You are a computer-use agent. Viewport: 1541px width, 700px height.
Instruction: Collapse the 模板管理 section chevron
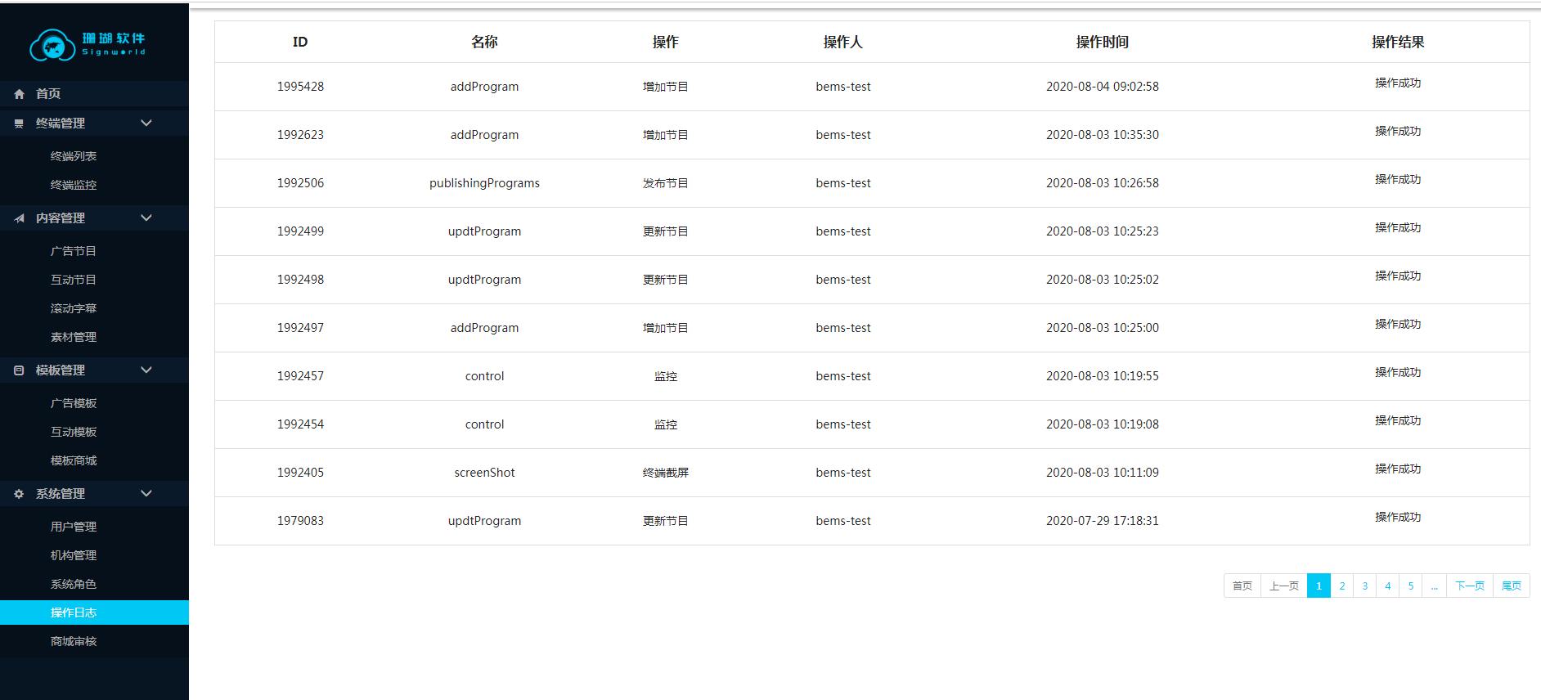146,370
